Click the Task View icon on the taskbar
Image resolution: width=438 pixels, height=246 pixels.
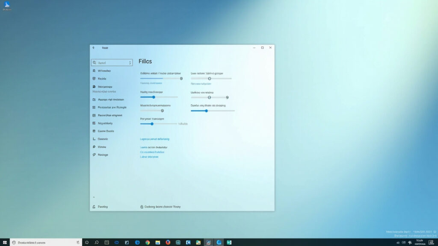[x=107, y=242]
